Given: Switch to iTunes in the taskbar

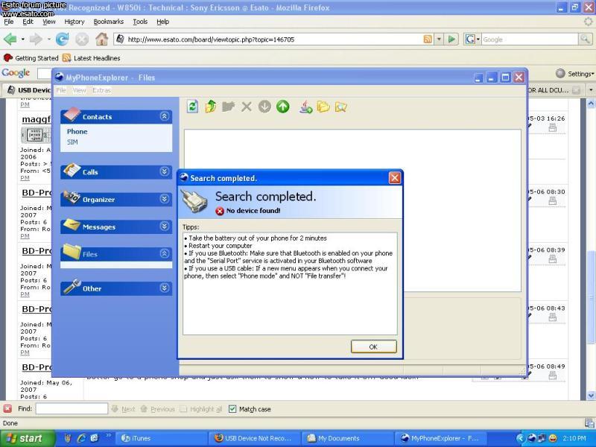Looking at the screenshot, I should 160,438.
